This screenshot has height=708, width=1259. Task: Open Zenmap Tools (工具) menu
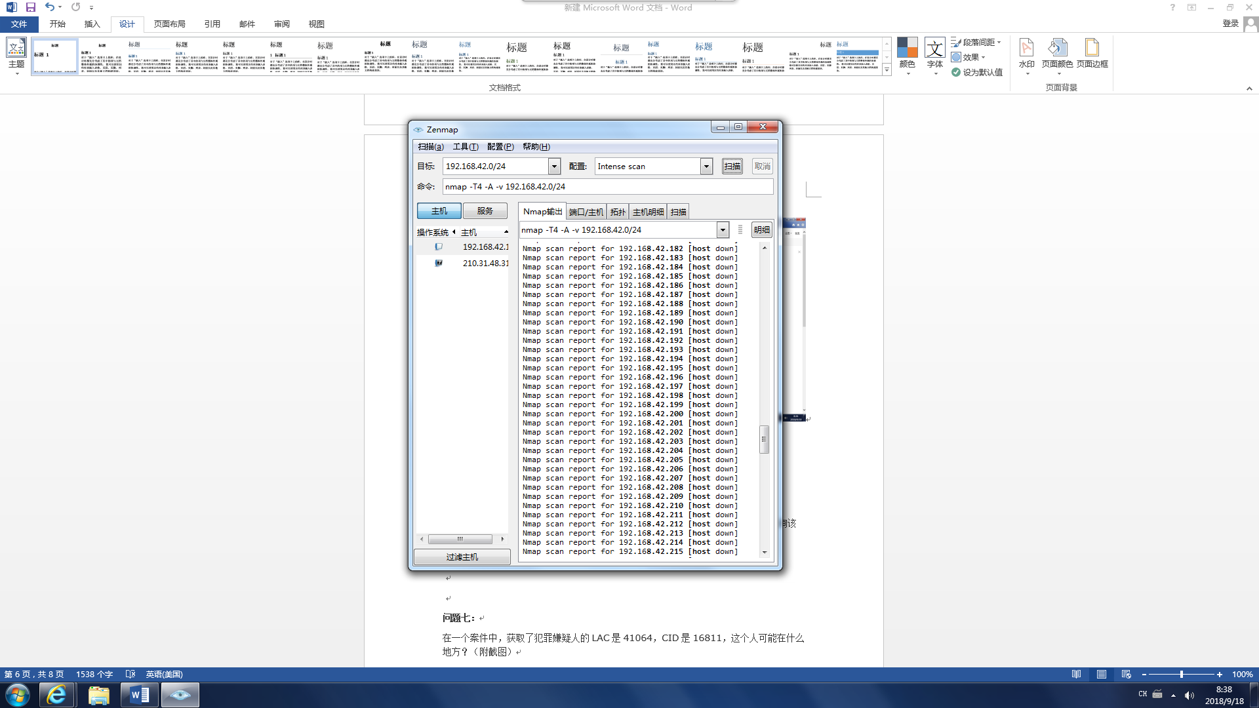pos(466,146)
